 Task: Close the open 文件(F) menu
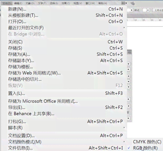7,3
